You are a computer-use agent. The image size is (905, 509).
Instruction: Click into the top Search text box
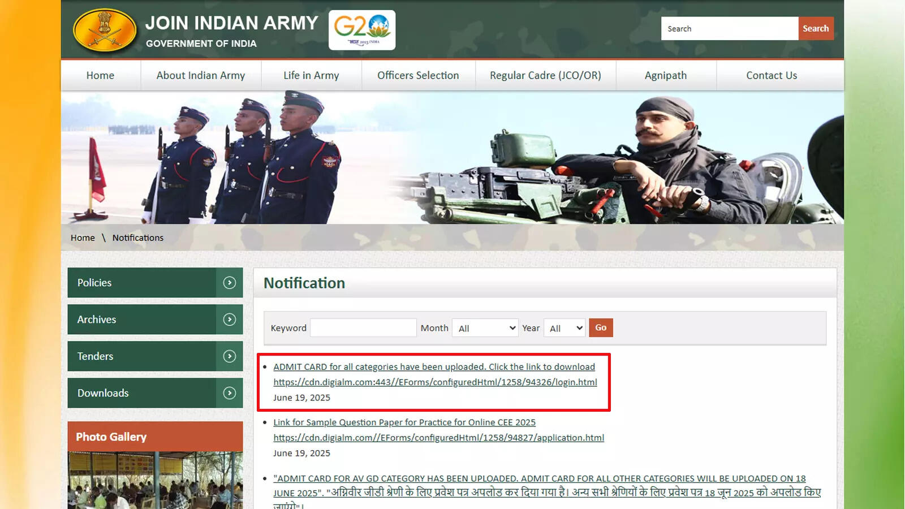coord(729,29)
